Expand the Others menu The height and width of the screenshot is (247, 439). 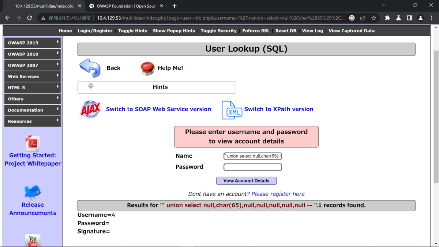click(x=33, y=99)
